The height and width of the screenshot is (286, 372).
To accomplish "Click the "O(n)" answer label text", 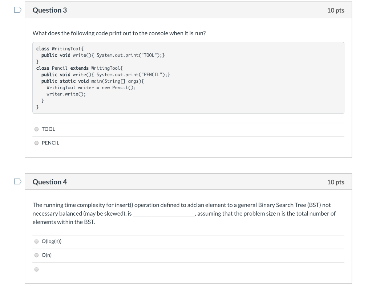I will pos(47,255).
